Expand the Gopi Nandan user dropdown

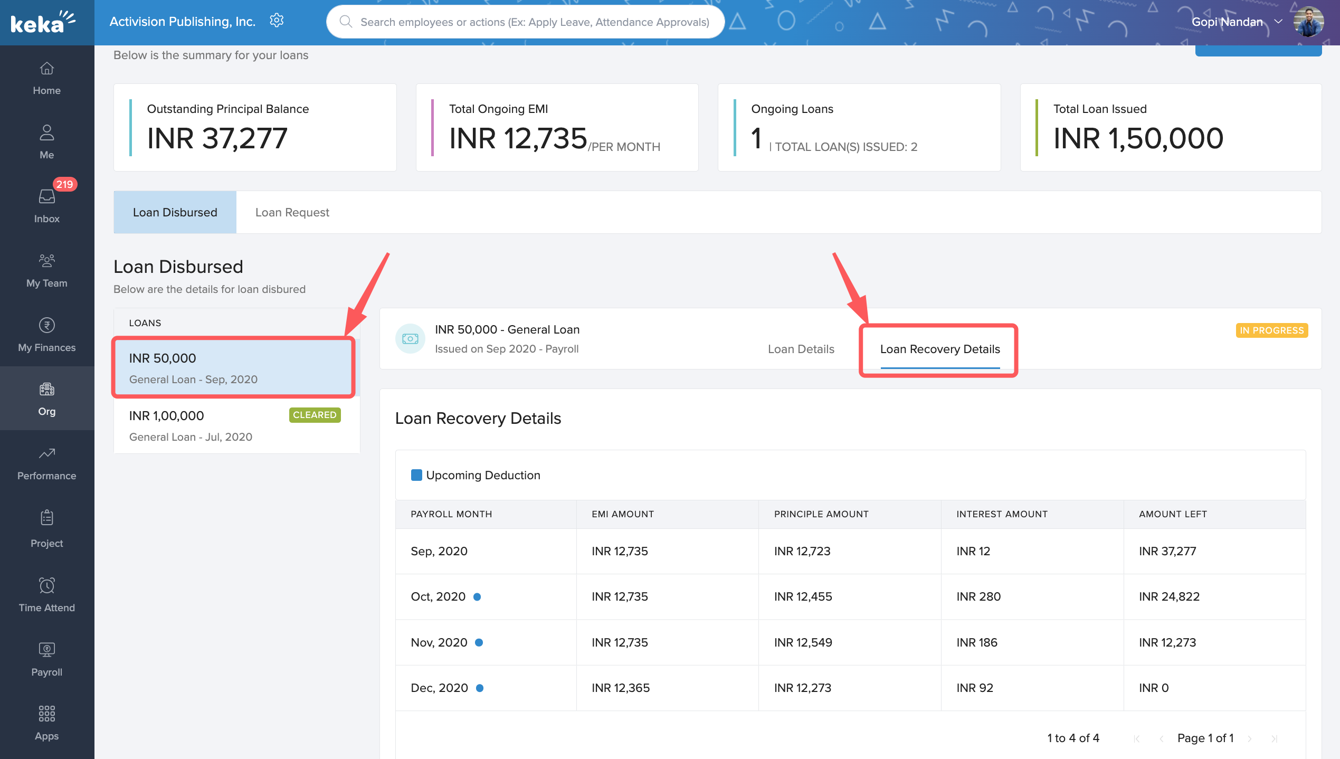1278,22
